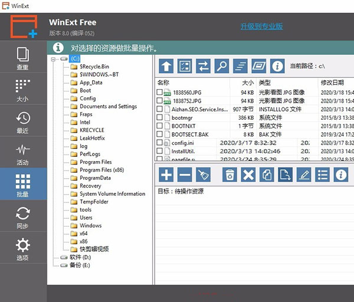Click the select-all checklist toolbar icon
Viewport: 354px width, 302px height.
(185, 66)
